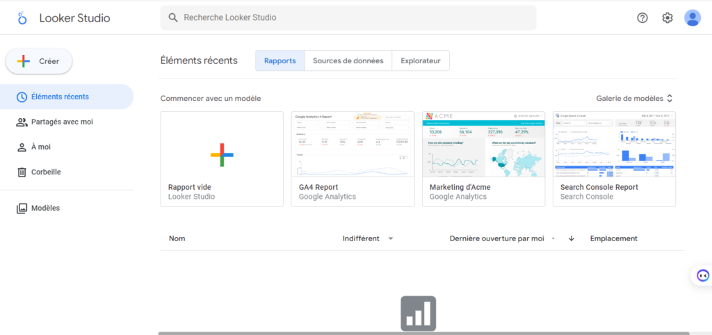Open the user account avatar

point(693,18)
